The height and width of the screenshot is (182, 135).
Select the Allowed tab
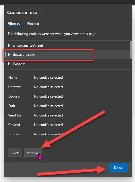(x=14, y=23)
